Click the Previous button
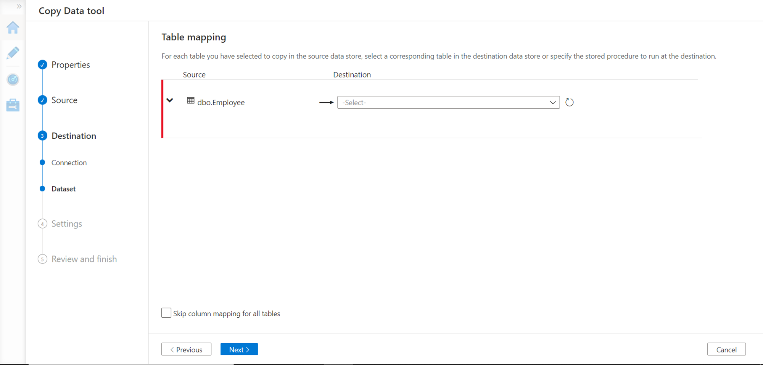 coord(186,349)
